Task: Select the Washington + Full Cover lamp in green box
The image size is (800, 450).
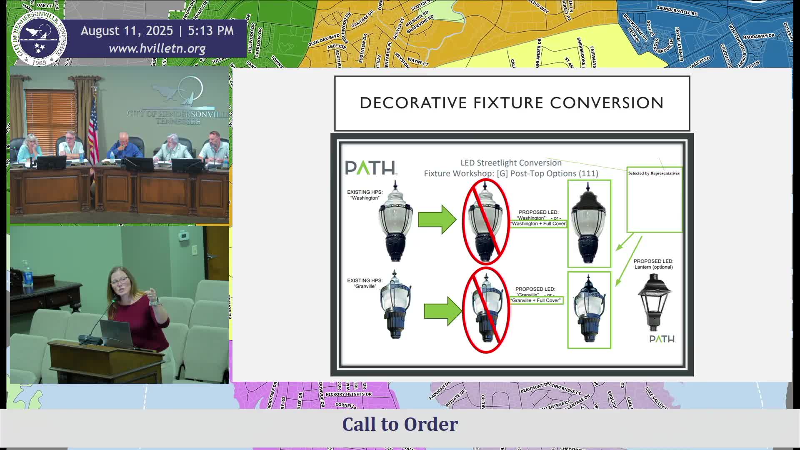Action: pyautogui.click(x=589, y=223)
